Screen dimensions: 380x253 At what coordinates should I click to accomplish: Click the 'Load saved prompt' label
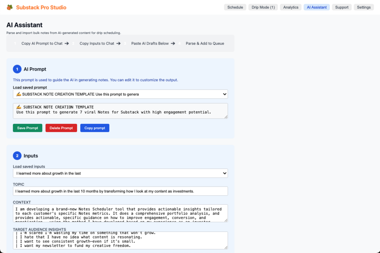[x=30, y=87]
